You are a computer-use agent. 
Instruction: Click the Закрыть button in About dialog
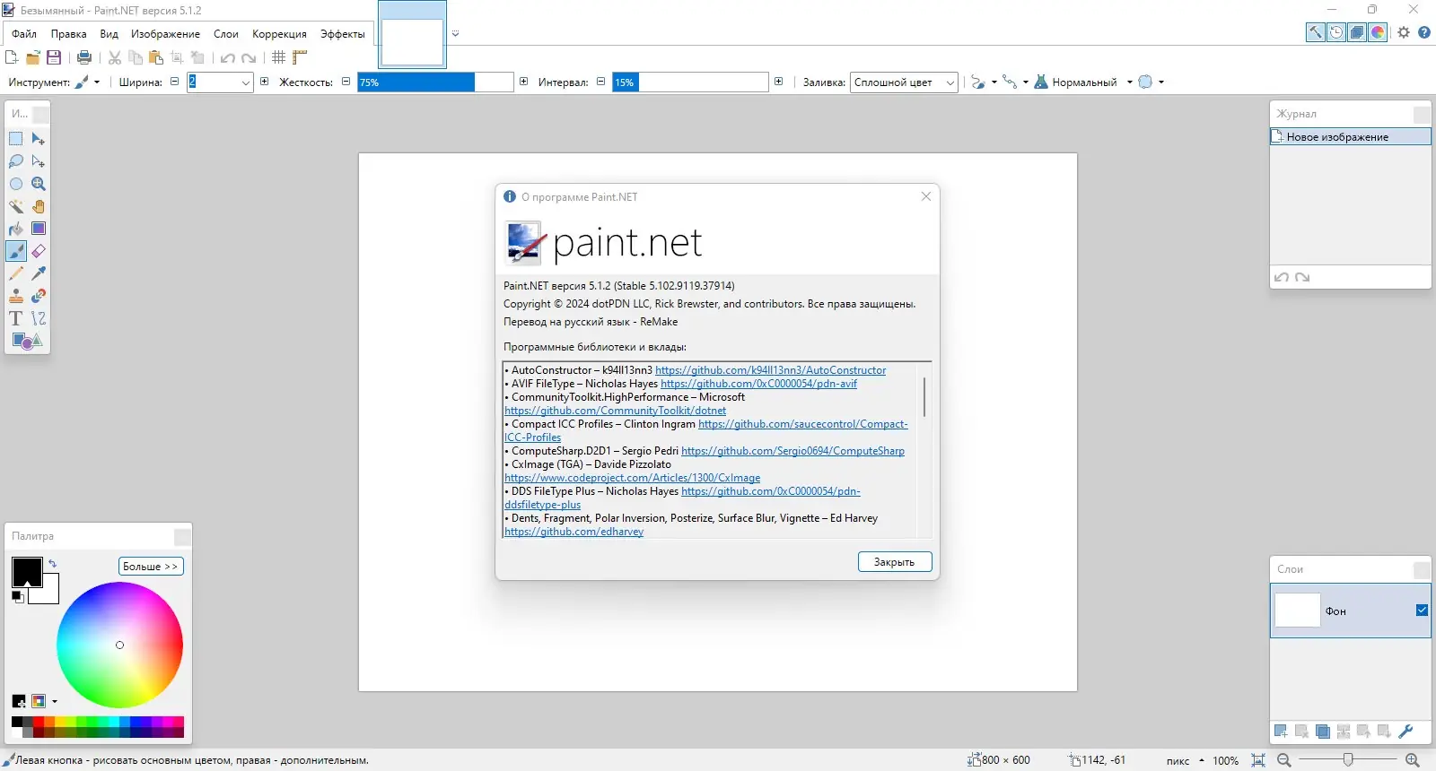(x=895, y=562)
